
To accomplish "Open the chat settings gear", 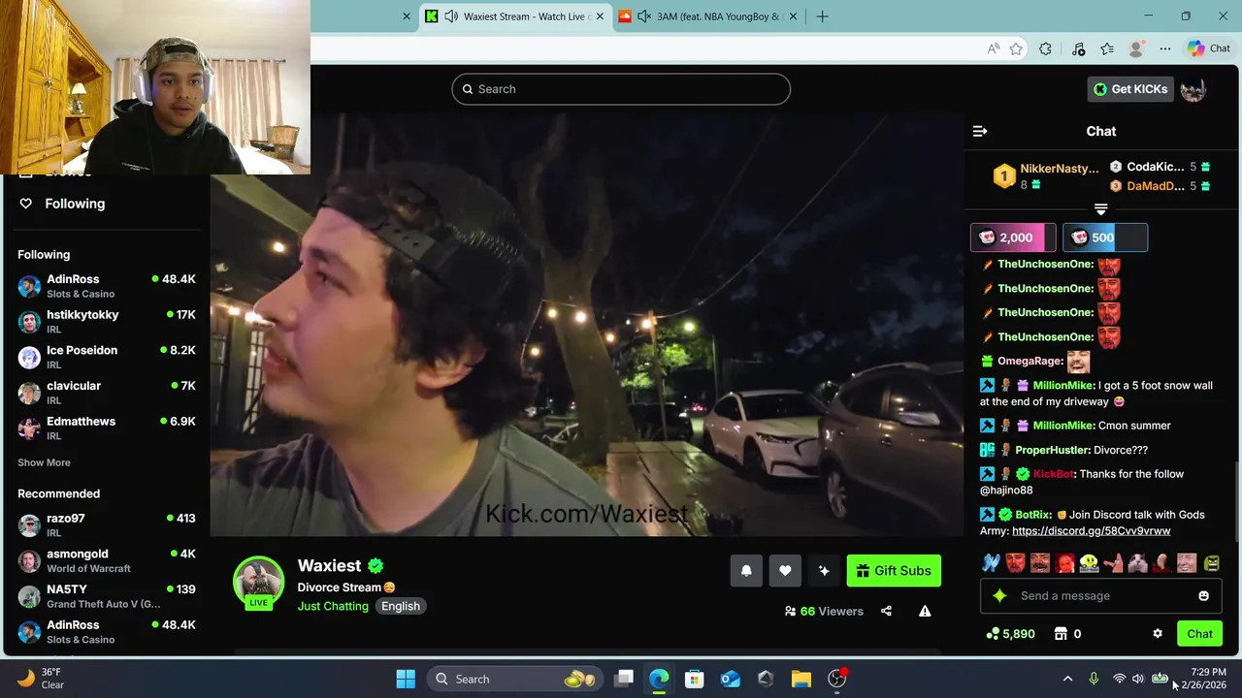I will [1158, 634].
